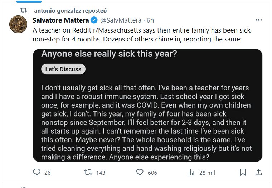Click the 606 likes count
The image size is (272, 188).
point(152,173)
